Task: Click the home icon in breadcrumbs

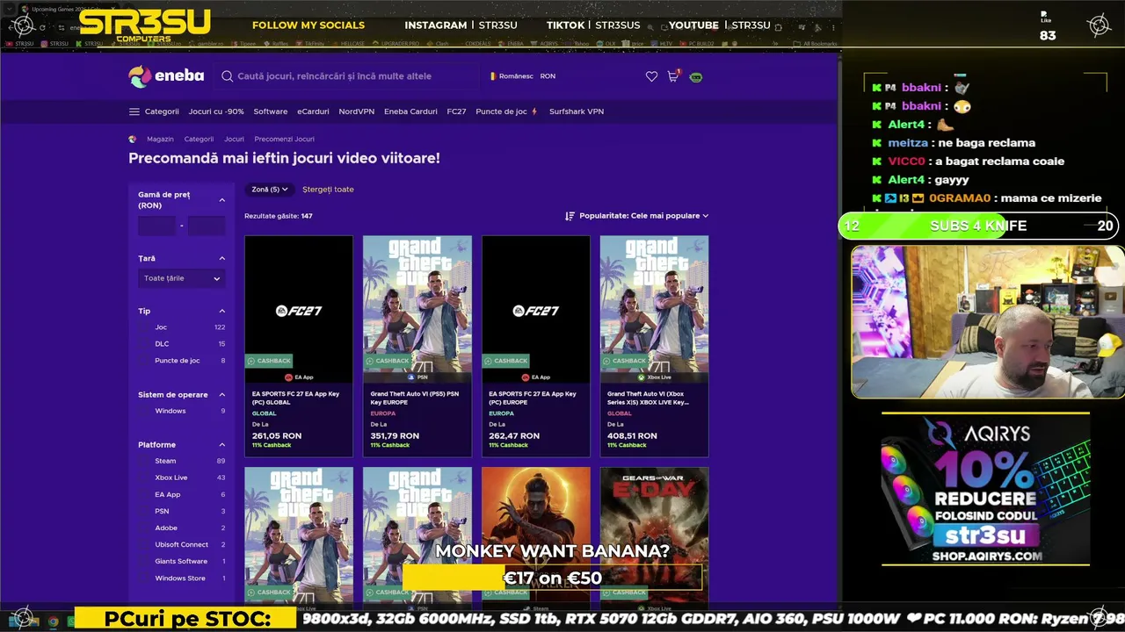Action: (x=133, y=139)
